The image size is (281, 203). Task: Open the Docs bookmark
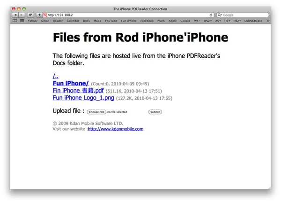(86, 21)
